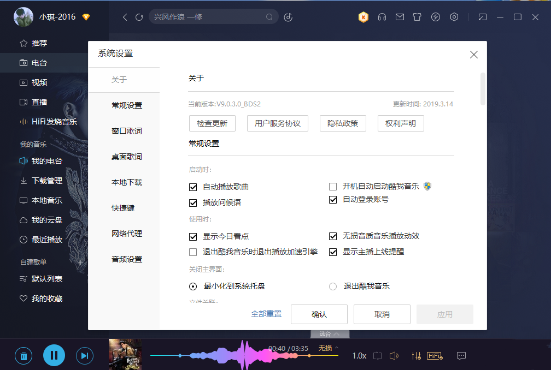Open the skin shirt icon

tap(417, 17)
